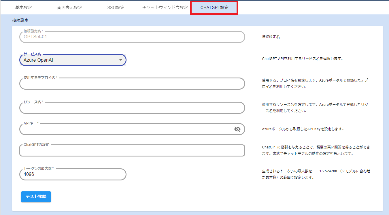Click the 接続設定 section heading
Screen dimensions: 389x215
tap(20, 20)
